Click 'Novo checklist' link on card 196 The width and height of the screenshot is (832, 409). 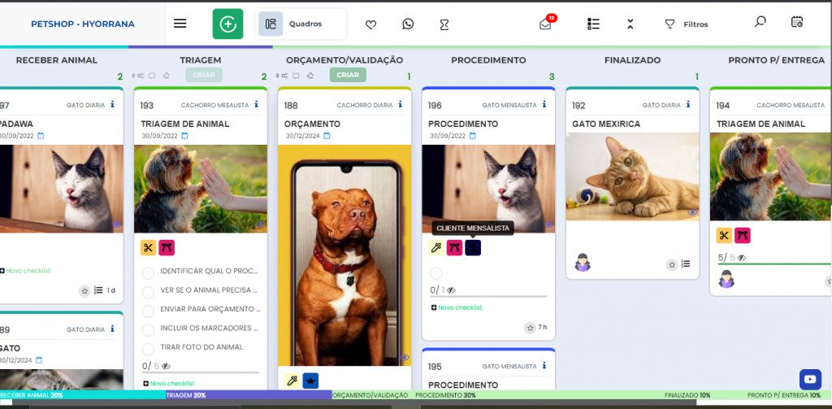(457, 307)
